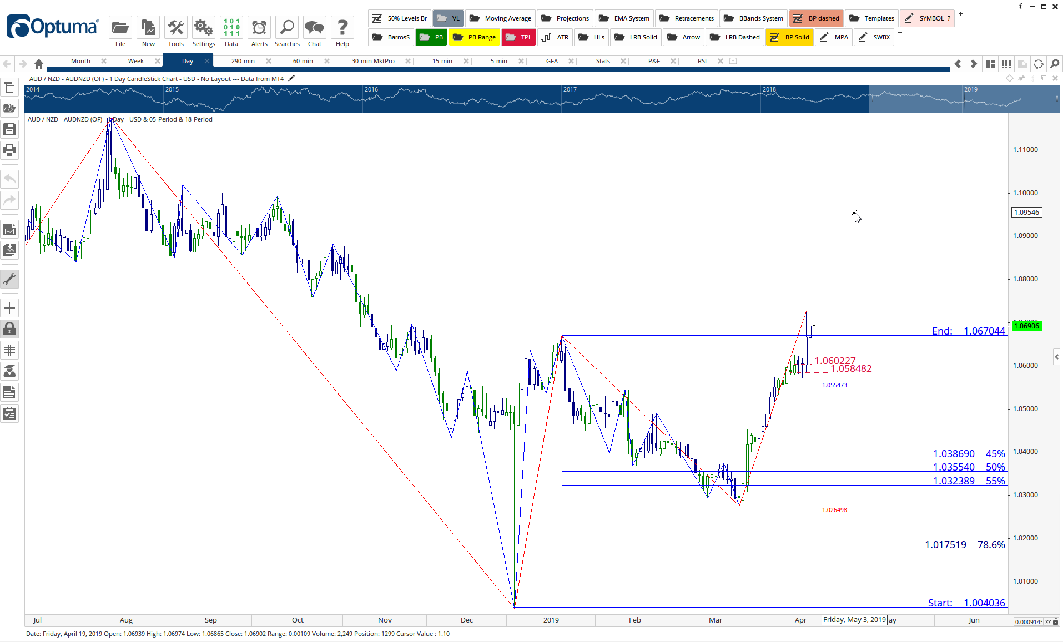This screenshot has width=1063, height=642.
Task: Click the scale value box at bottom right
Action: (x=1029, y=621)
